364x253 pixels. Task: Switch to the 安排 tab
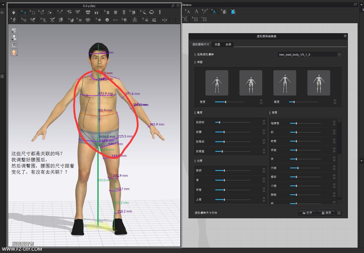coord(228,44)
